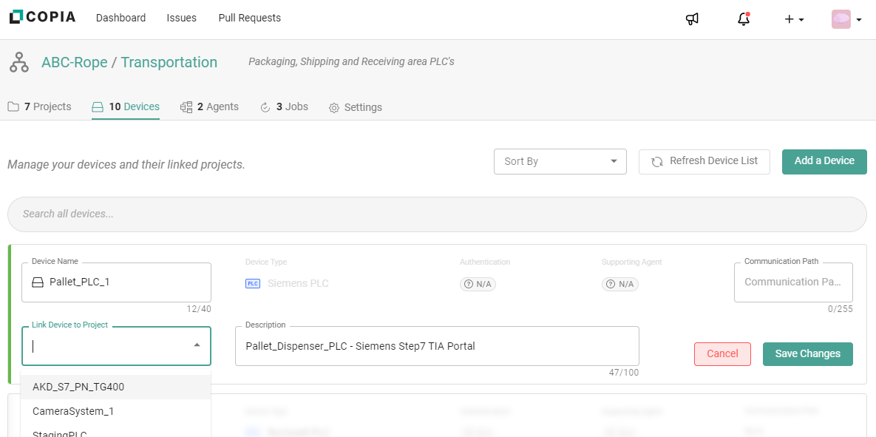Click the Siemens PLC type icon

[253, 283]
